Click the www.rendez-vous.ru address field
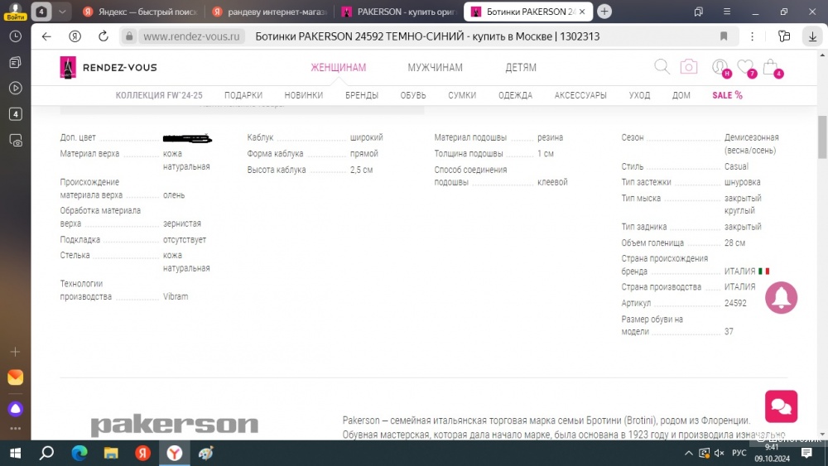 tap(191, 36)
